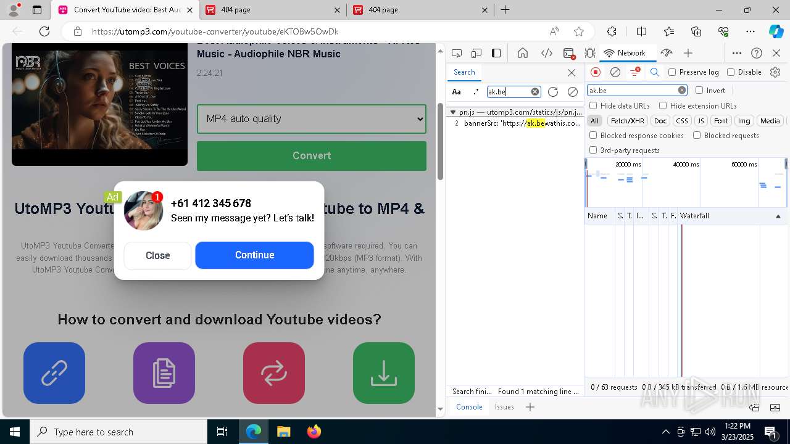The image size is (790, 444).
Task: Open the Issues drawer tab
Action: point(504,407)
